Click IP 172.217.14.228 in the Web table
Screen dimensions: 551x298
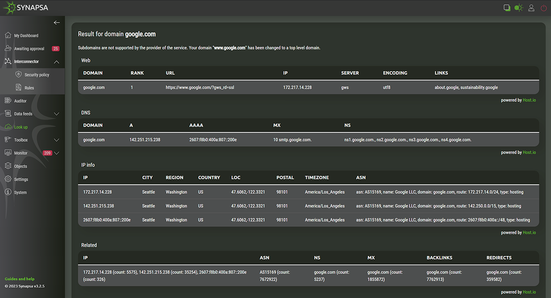(298, 87)
